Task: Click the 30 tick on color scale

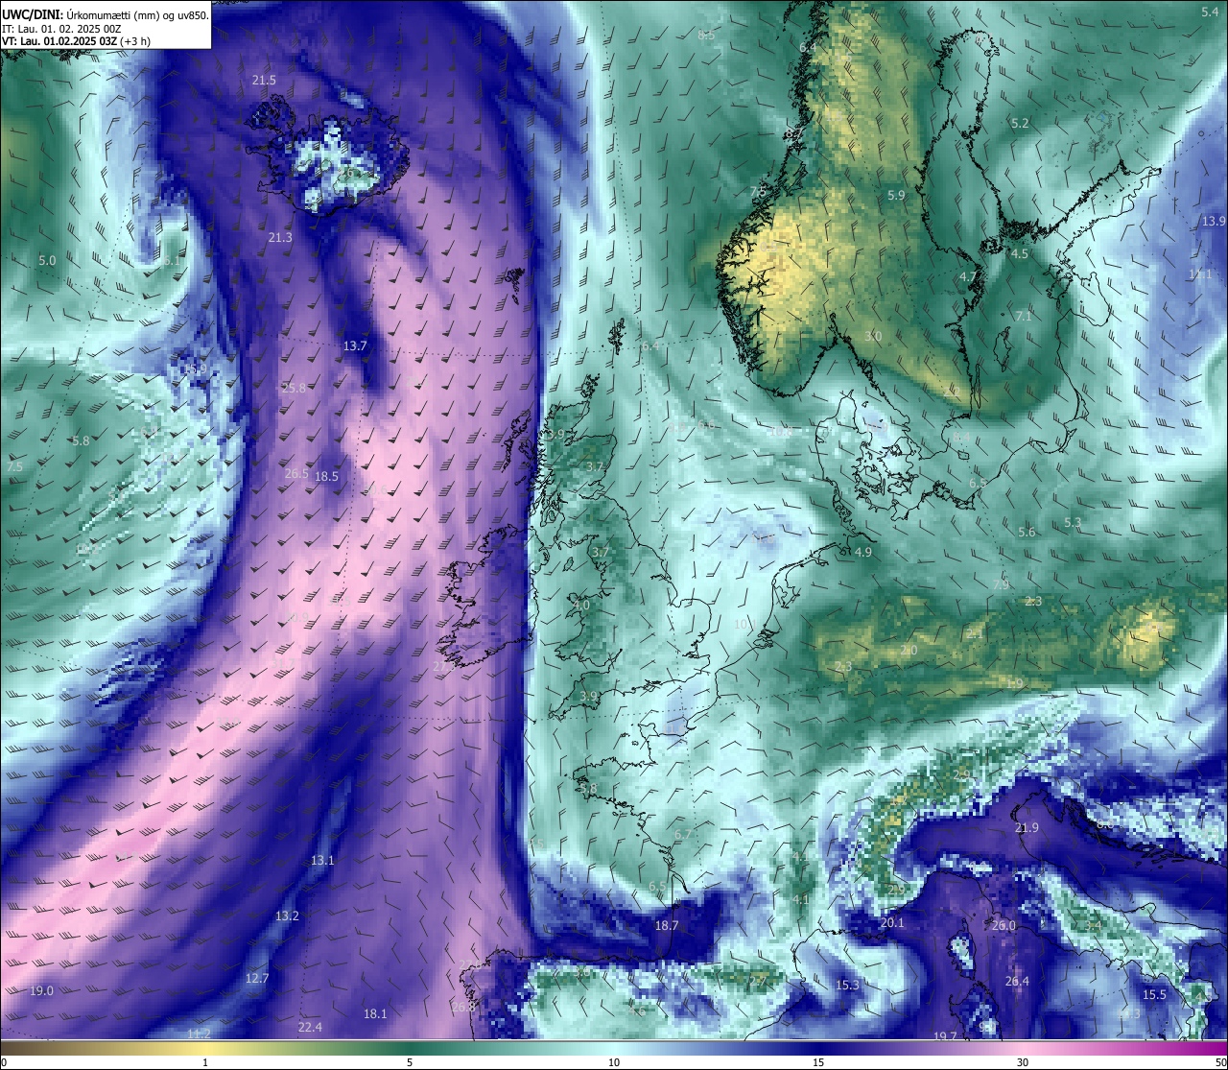Action: tap(1023, 1062)
